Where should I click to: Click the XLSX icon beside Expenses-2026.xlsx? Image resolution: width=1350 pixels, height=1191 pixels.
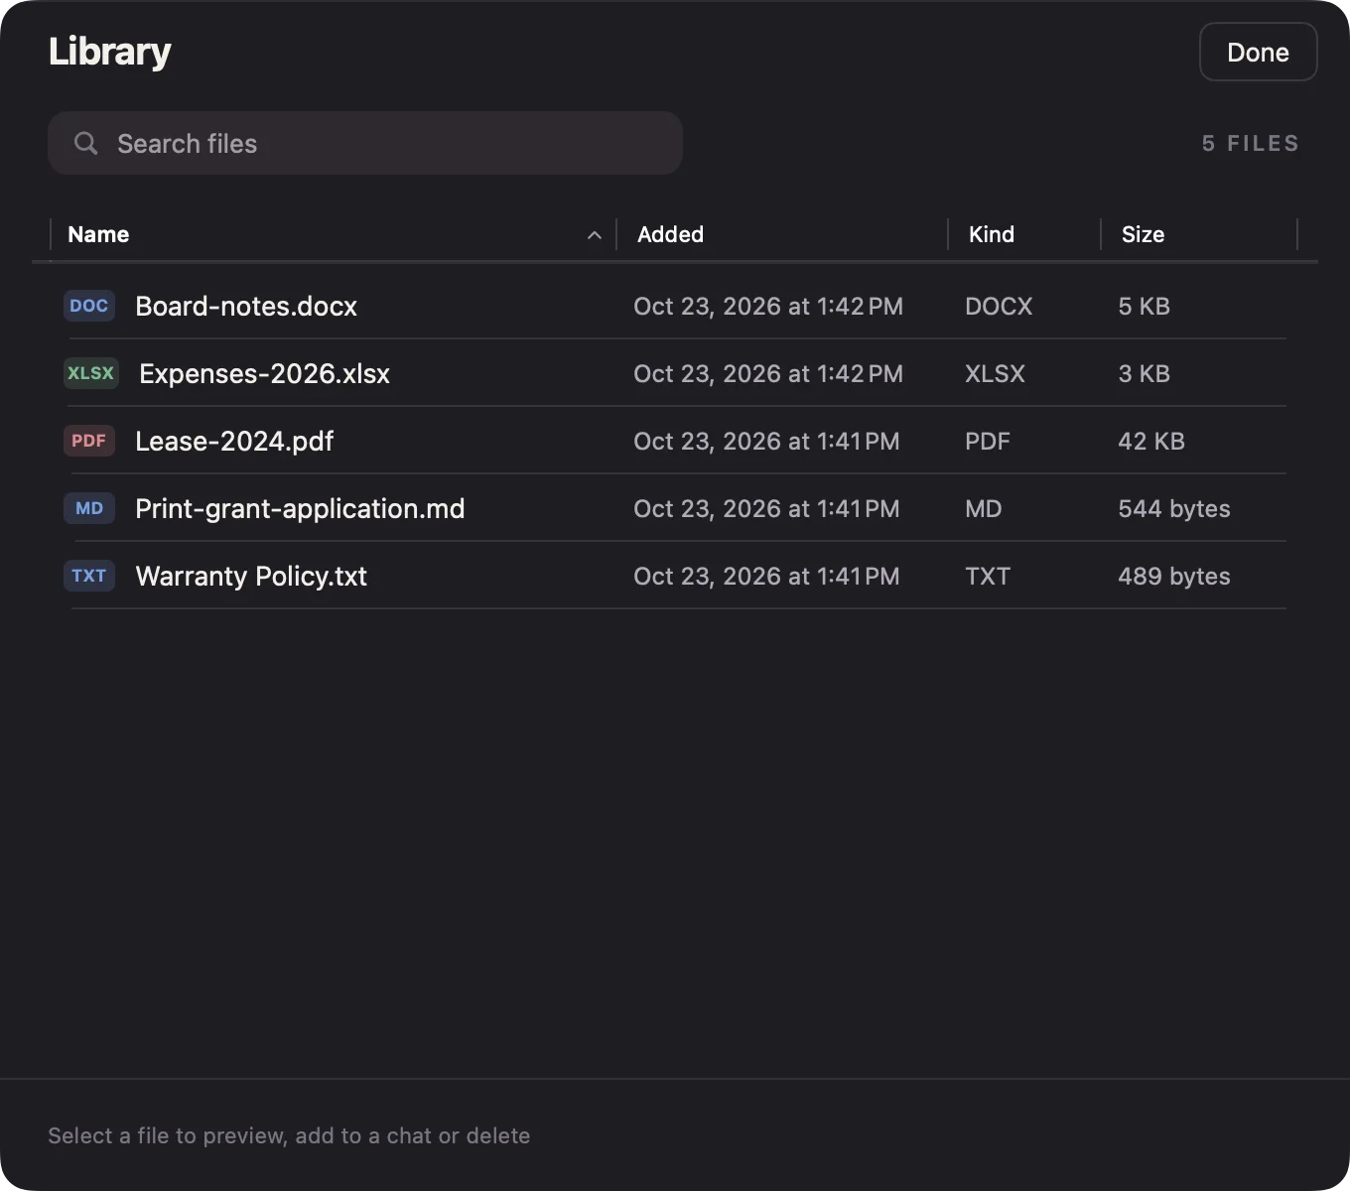pyautogui.click(x=91, y=373)
